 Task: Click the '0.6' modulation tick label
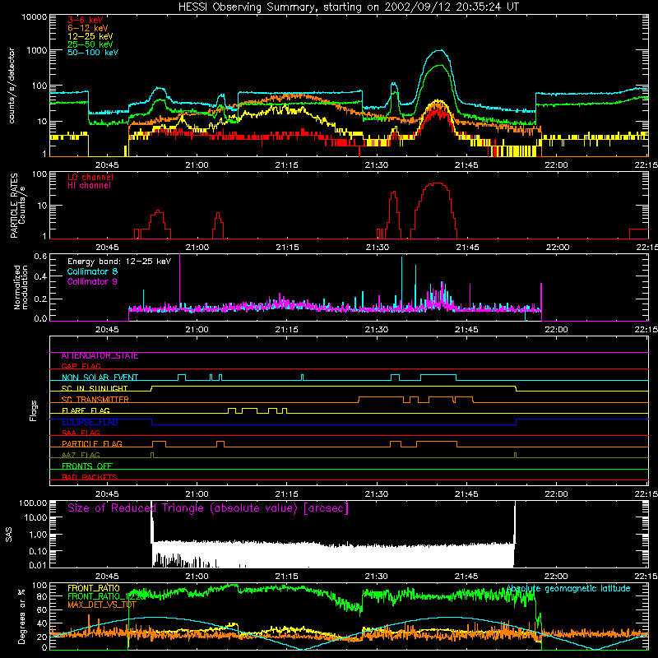pyautogui.click(x=40, y=257)
